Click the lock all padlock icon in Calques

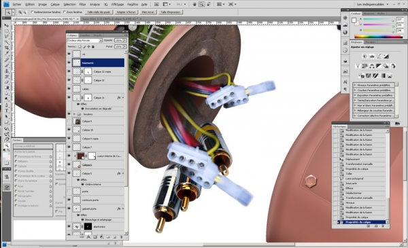(x=93, y=47)
